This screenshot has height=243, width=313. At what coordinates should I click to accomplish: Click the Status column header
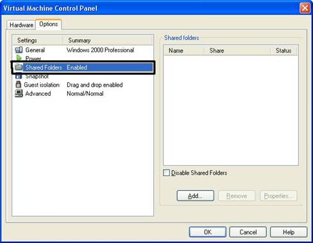pyautogui.click(x=284, y=51)
